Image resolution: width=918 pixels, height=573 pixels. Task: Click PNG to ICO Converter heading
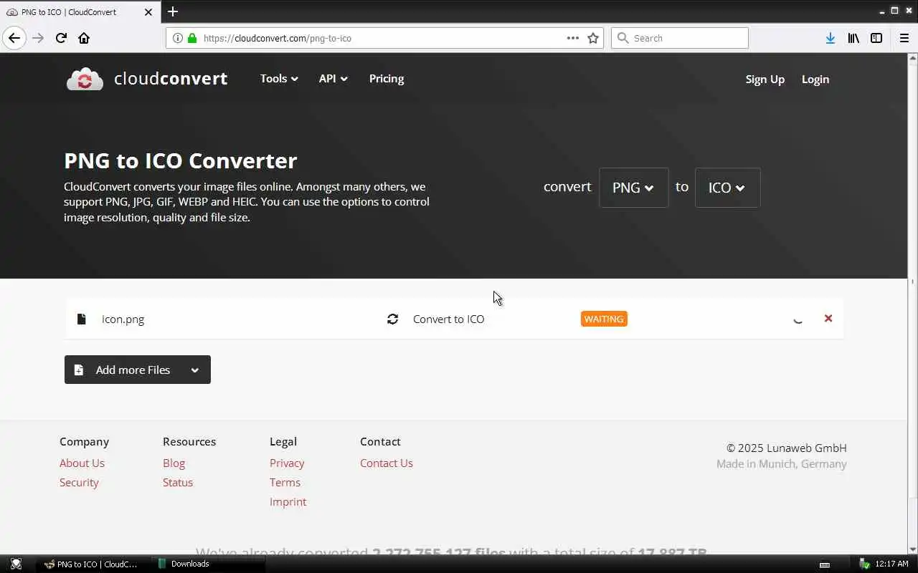click(x=180, y=160)
